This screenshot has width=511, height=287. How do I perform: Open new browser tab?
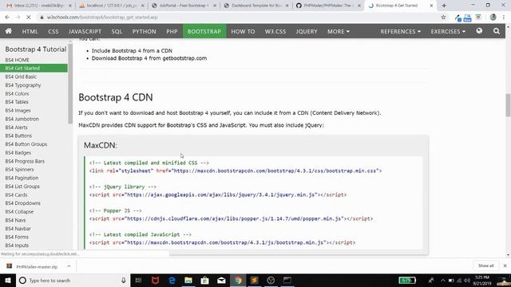[x=444, y=6]
